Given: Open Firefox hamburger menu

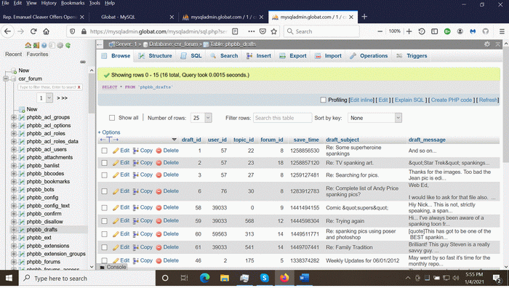Looking at the screenshot, I should [502, 31].
